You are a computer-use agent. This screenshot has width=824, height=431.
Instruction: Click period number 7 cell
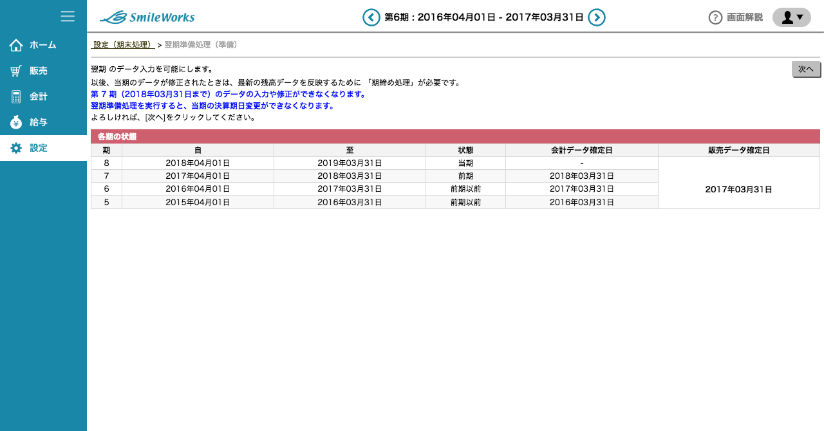106,176
